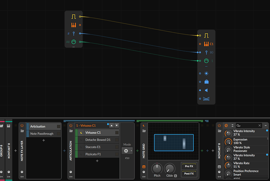Step to previous articulation with up arrow
270x181 pixels.
click(x=111, y=125)
